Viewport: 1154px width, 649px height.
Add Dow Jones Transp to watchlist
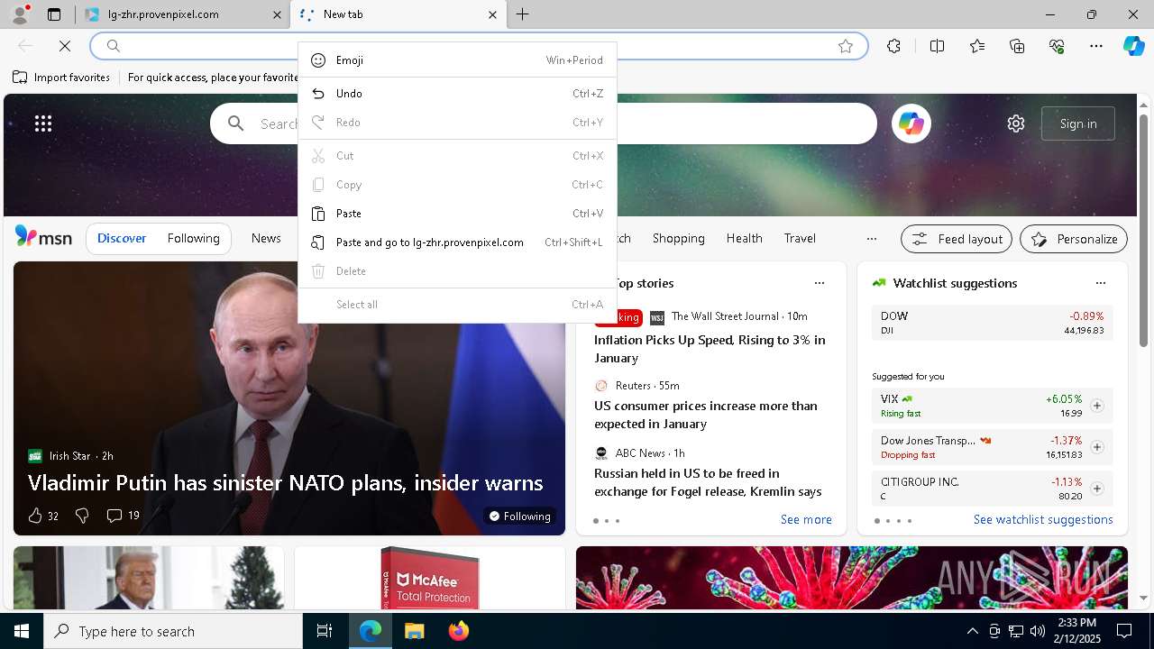coord(1097,447)
